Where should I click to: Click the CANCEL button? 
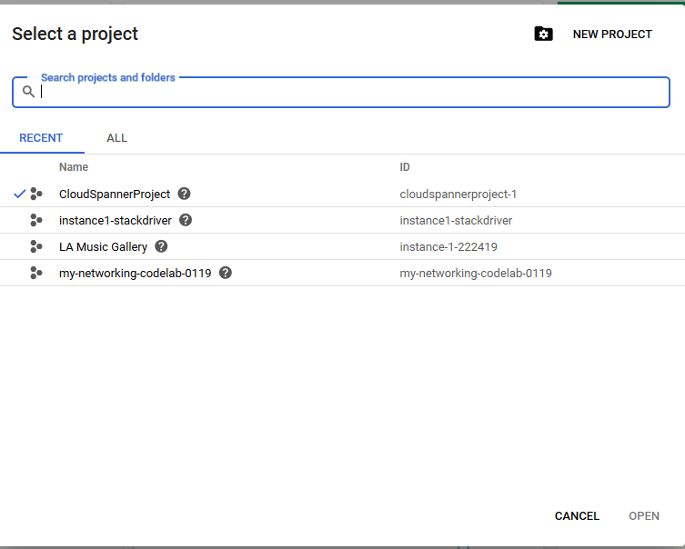coord(577,516)
